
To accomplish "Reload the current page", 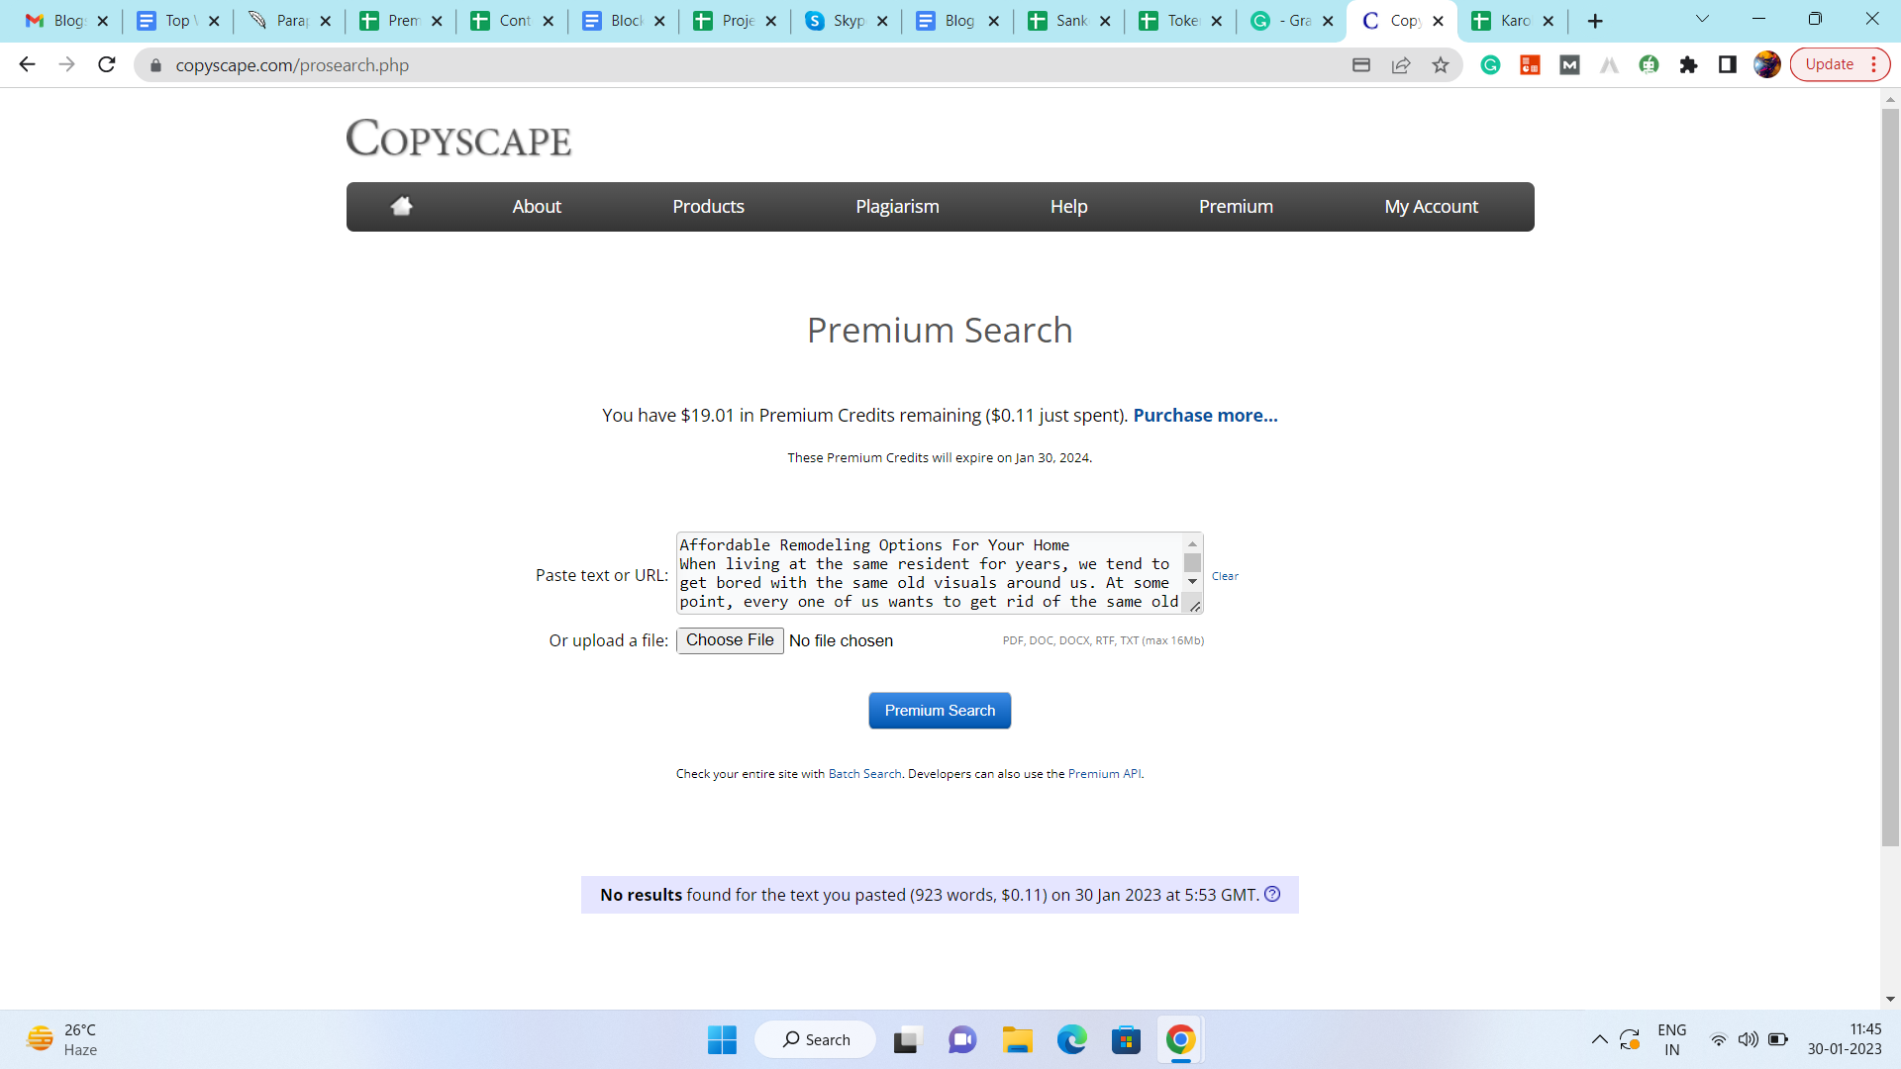I will 107,64.
